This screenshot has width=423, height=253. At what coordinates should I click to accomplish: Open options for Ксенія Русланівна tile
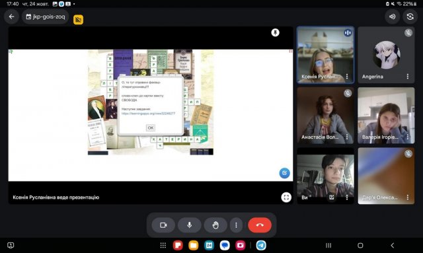[x=347, y=77]
